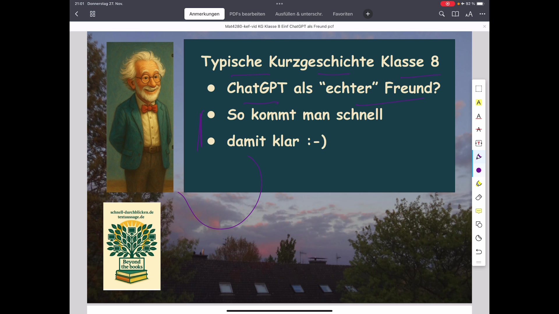Go back with the arrow button

[77, 14]
